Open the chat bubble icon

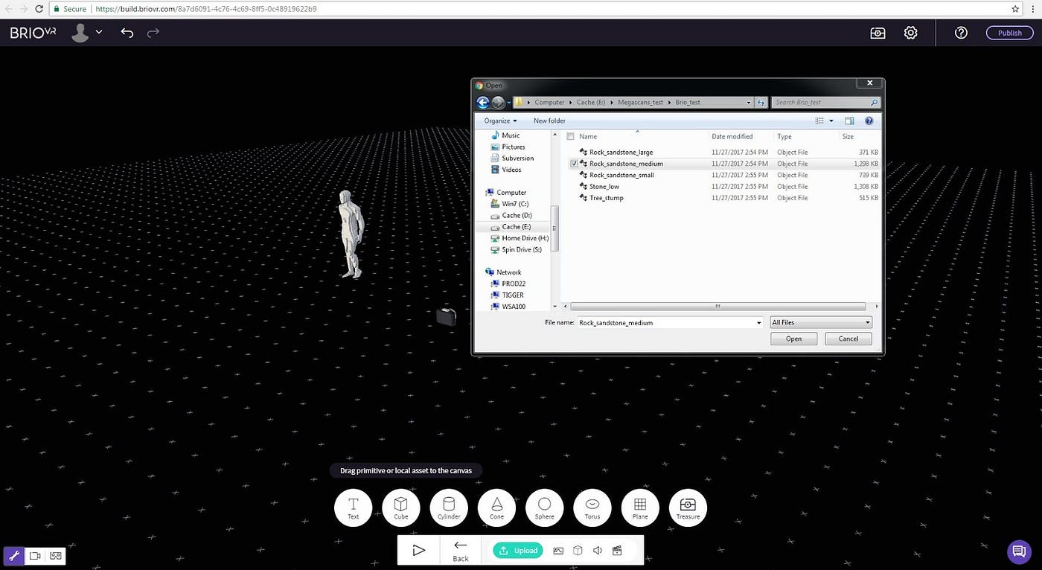click(x=1018, y=551)
